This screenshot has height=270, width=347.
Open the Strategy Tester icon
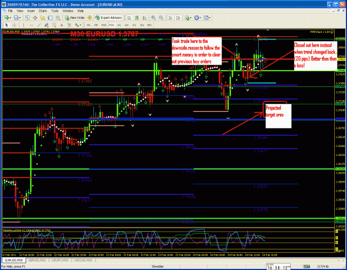coord(58,18)
